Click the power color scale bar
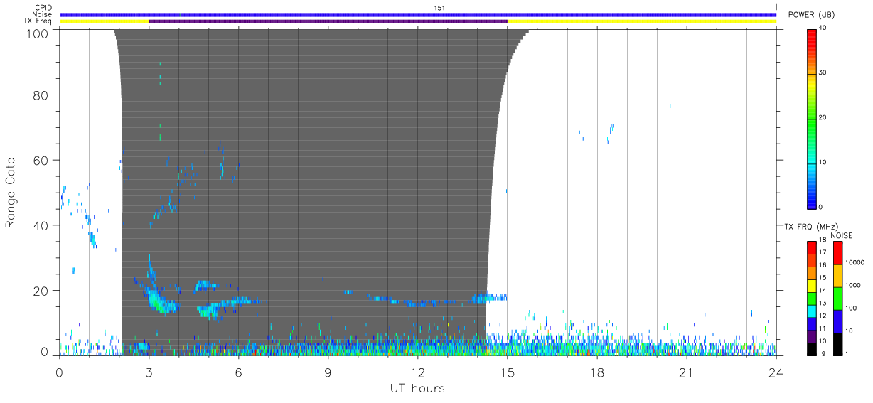The image size is (873, 403). [811, 118]
